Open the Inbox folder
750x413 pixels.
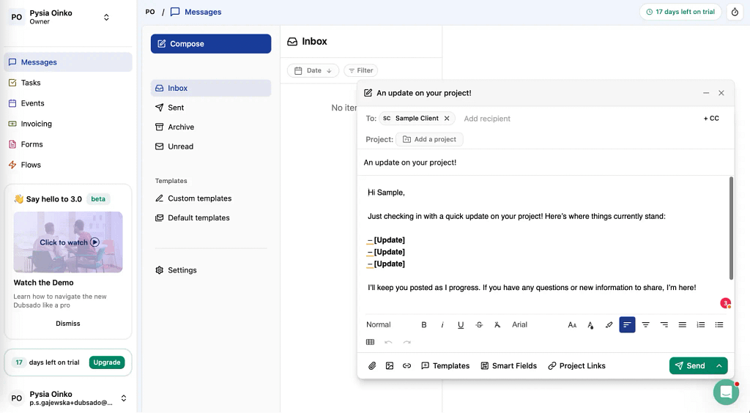coord(211,88)
